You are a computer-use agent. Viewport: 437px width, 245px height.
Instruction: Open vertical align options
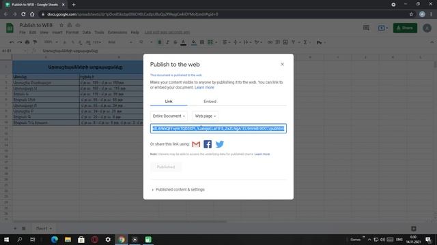(x=236, y=42)
